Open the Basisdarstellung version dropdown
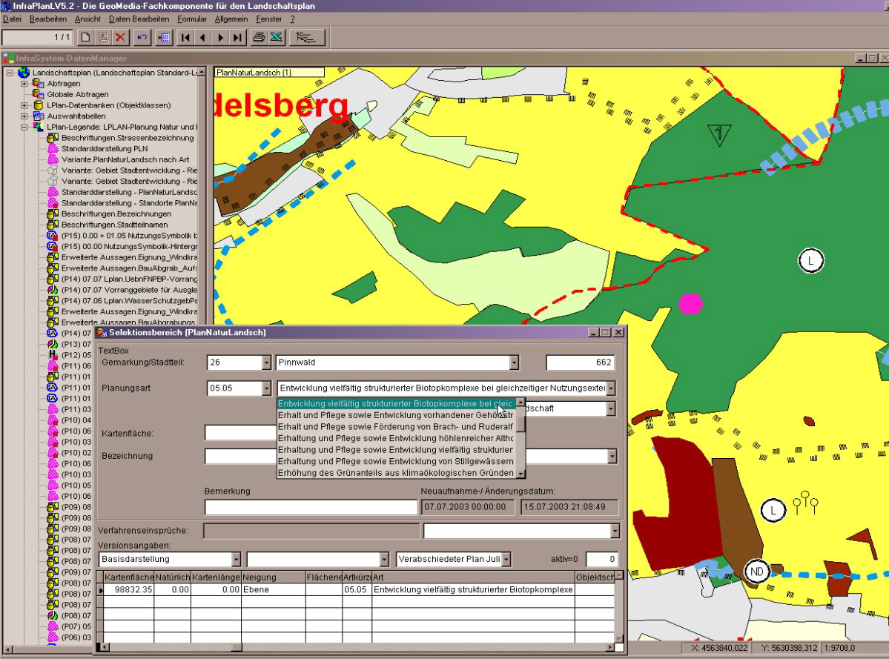The width and height of the screenshot is (889, 659). click(x=236, y=559)
